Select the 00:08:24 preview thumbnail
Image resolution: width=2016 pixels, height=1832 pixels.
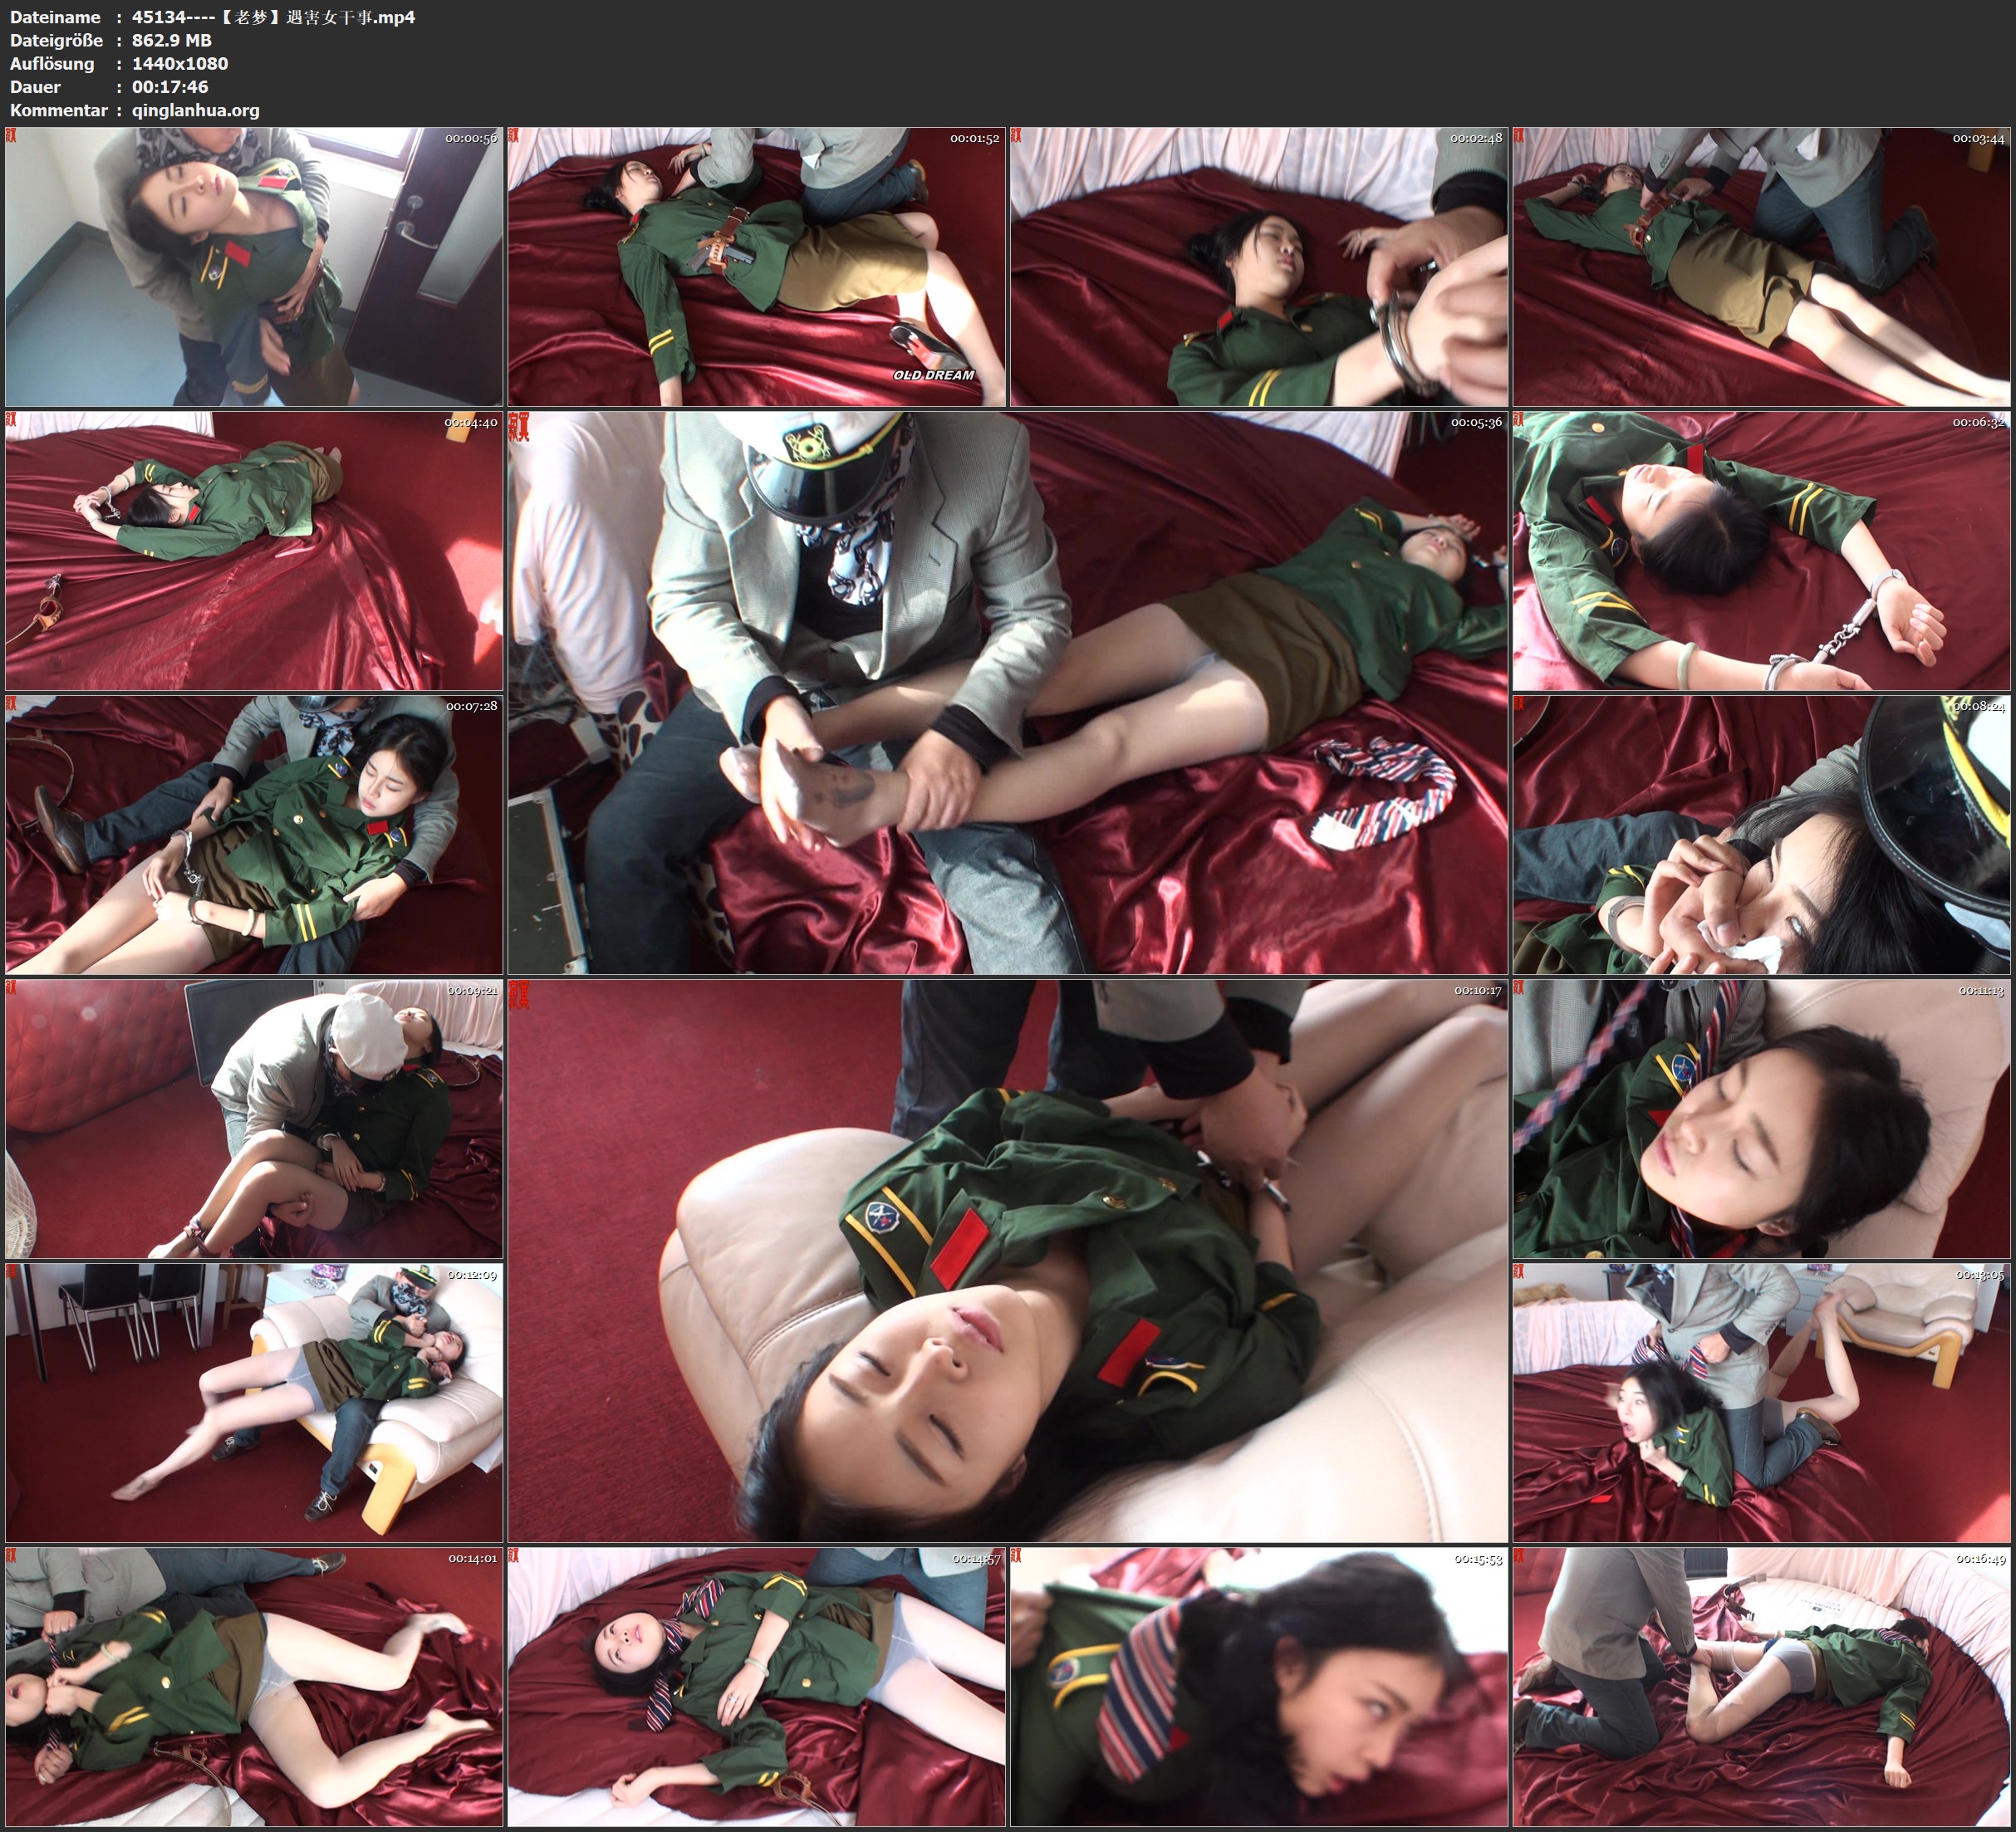(x=1762, y=835)
